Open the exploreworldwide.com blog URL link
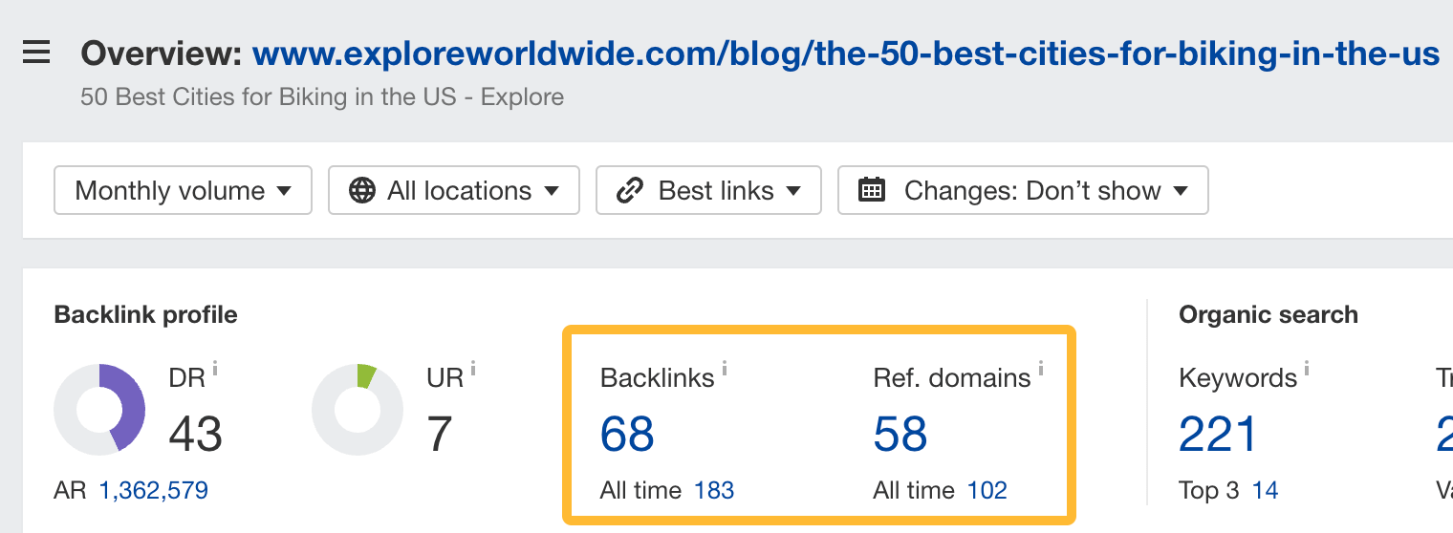This screenshot has height=533, width=1453. (846, 53)
